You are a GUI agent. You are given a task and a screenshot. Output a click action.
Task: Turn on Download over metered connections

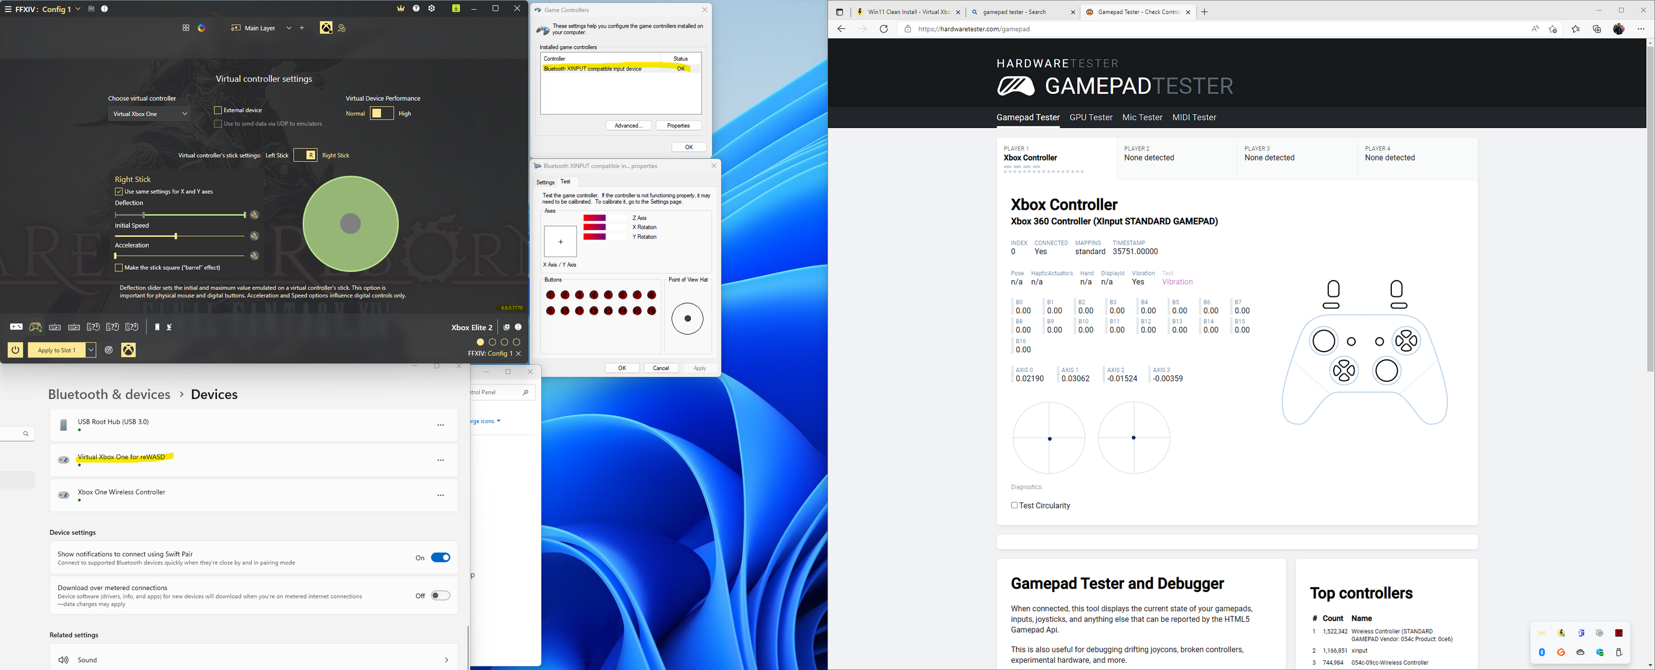click(441, 595)
